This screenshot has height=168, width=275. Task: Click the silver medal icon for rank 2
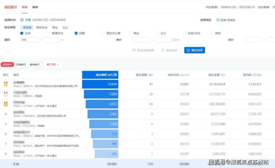[x=6, y=94]
